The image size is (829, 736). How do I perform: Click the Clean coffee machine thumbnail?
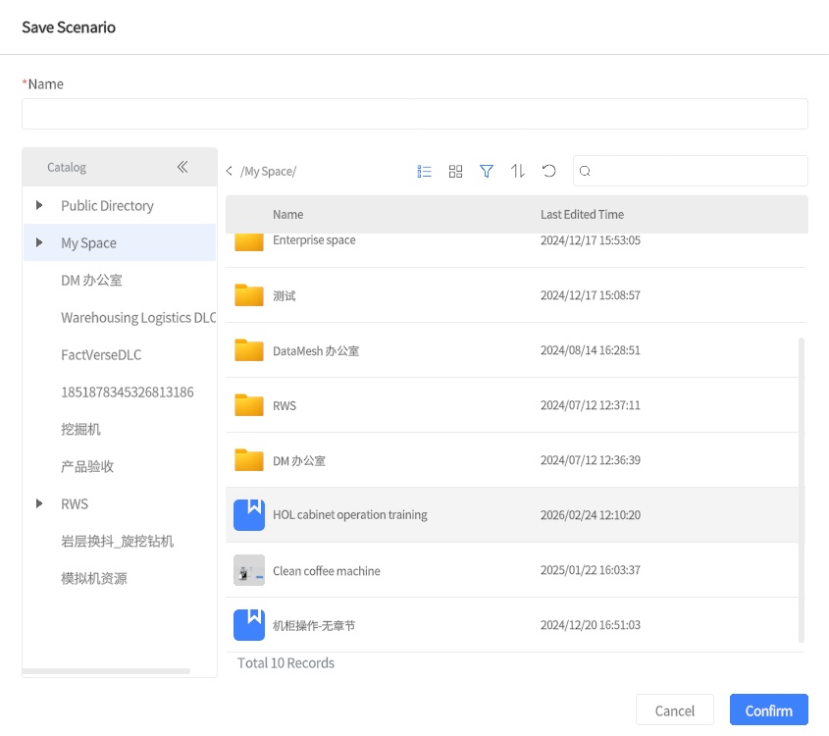pos(249,570)
